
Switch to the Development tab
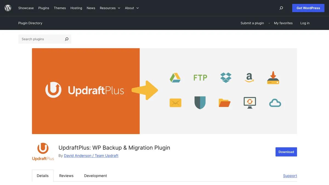click(x=95, y=176)
